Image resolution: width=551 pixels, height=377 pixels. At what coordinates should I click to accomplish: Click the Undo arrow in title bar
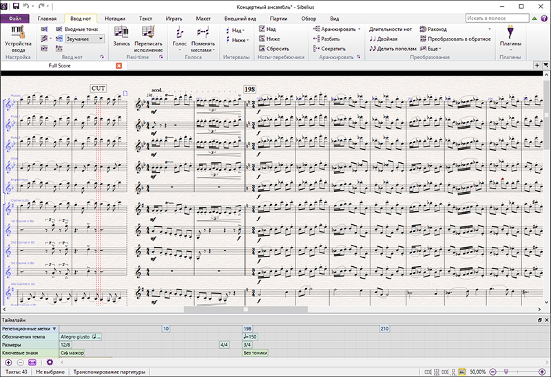[x=26, y=6]
